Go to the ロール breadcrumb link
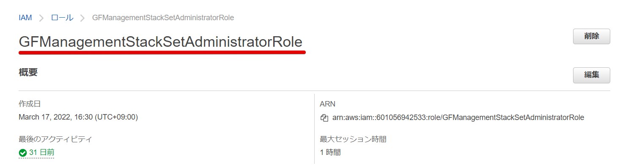Screen dimensions: 631x168 pos(62,18)
